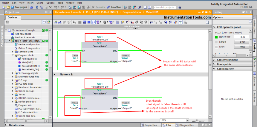The image size is (257, 127).
Task: Collapse the PLC_1 tree node
Action: click(10, 41)
